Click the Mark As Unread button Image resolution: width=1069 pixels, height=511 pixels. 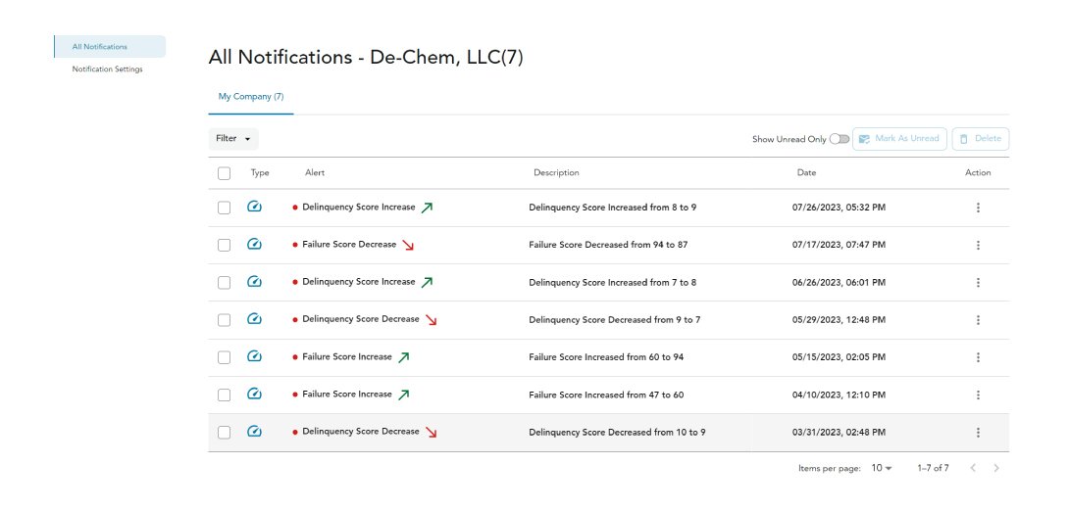[x=899, y=139]
